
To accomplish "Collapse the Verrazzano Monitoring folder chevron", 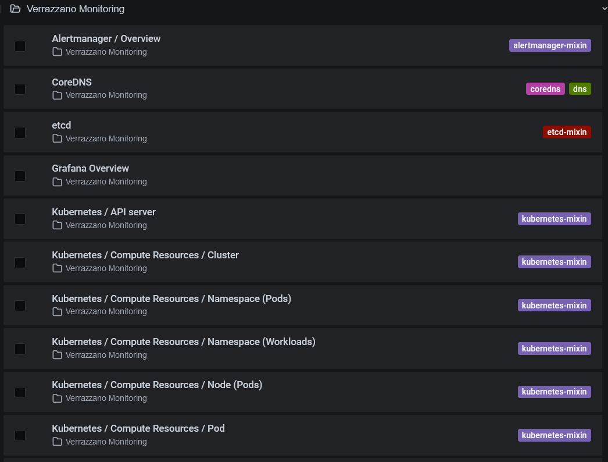I will point(603,9).
